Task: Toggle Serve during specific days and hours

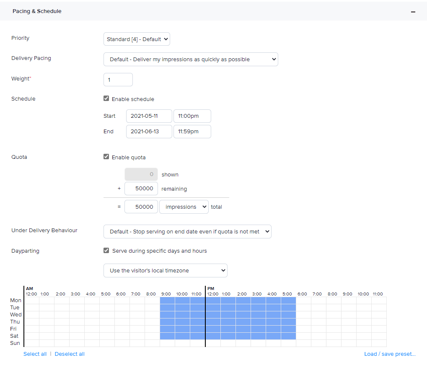Action: [x=106, y=250]
